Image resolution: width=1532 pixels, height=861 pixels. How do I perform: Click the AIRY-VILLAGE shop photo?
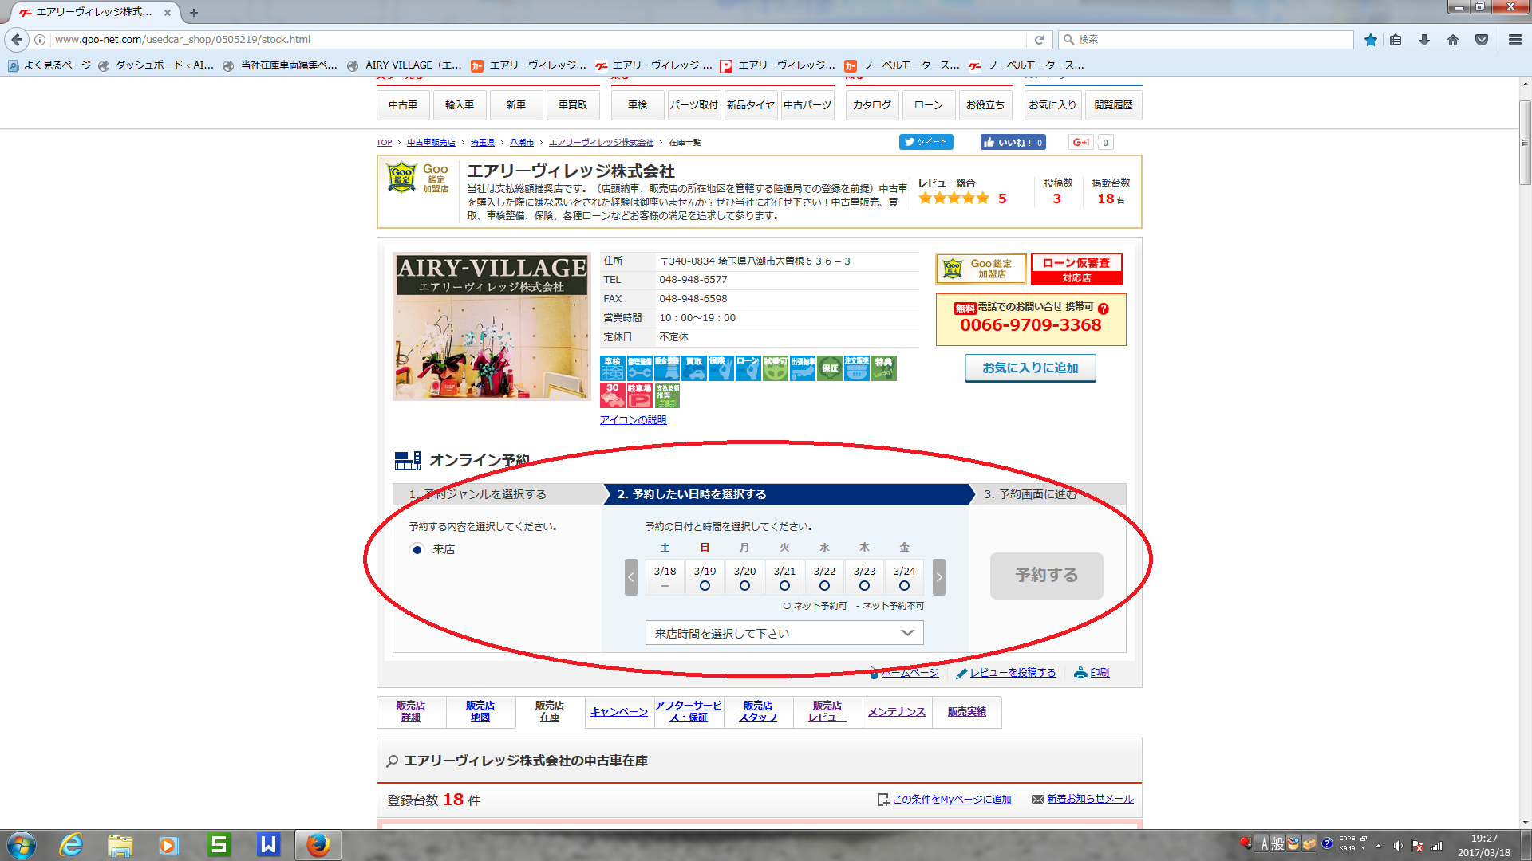pos(492,327)
